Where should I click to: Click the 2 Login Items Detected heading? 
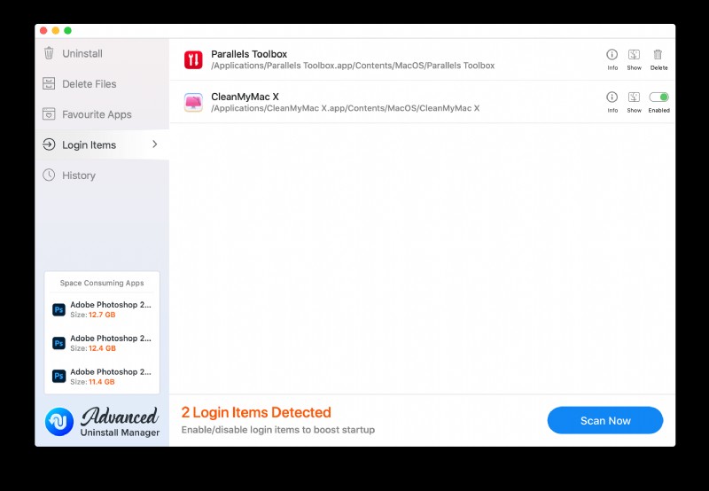click(256, 412)
